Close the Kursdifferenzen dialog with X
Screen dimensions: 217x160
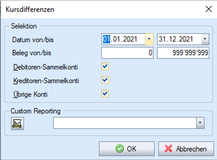pos(209,9)
